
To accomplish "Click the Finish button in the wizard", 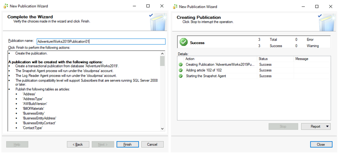I will [x=127, y=144].
